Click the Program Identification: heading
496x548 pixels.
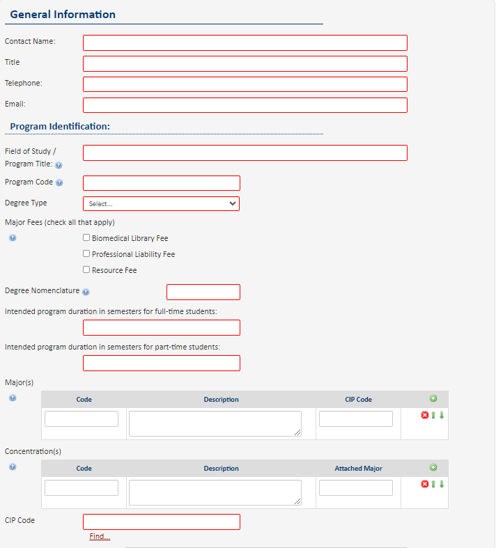[x=60, y=126]
